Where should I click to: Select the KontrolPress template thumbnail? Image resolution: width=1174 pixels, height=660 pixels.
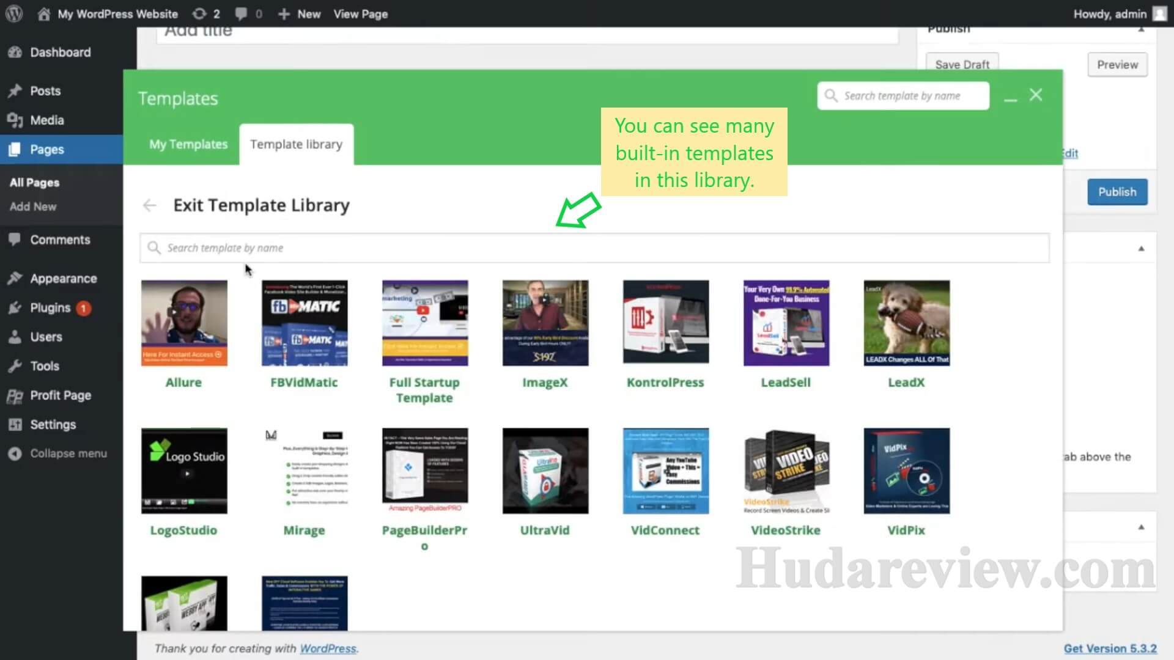pos(666,323)
